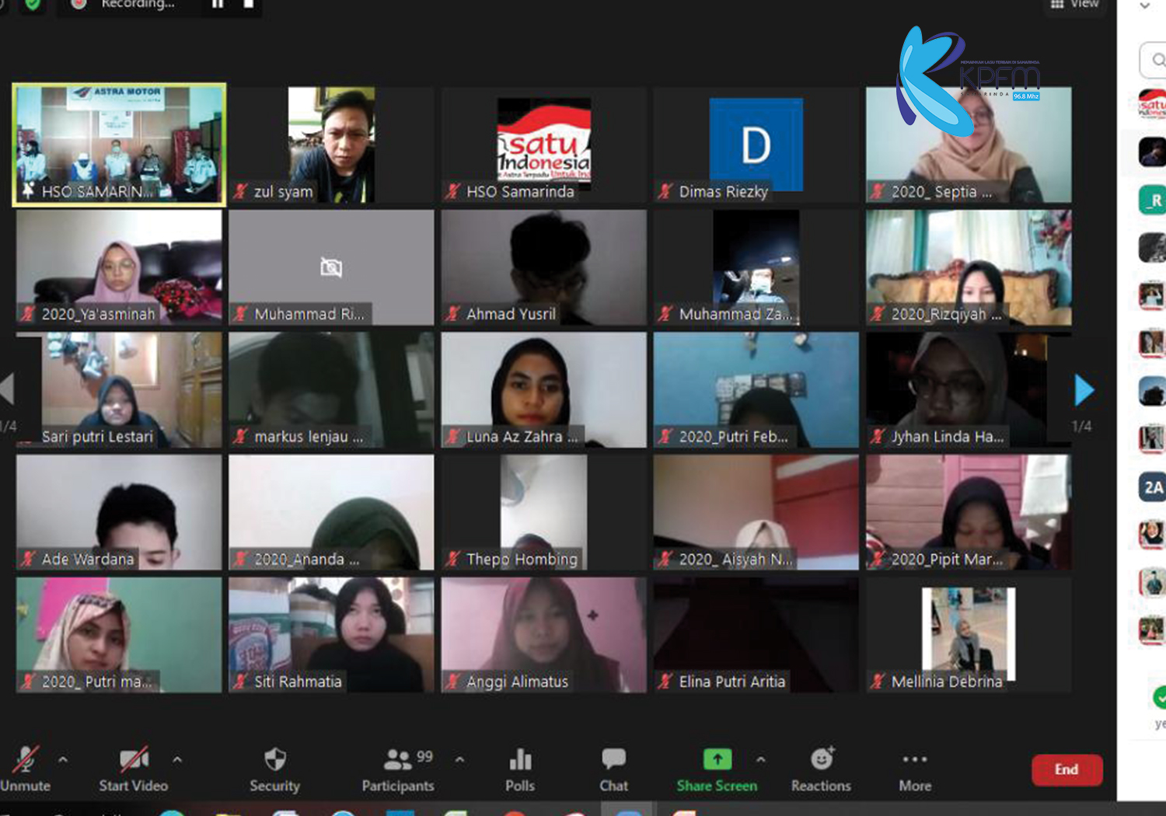Image resolution: width=1166 pixels, height=816 pixels.
Task: Click the red End meeting button
Action: click(x=1067, y=769)
